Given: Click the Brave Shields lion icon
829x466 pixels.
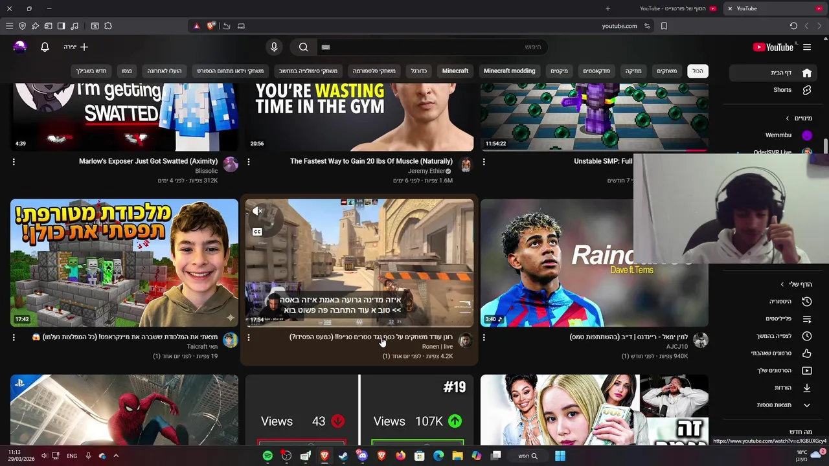Looking at the screenshot, I should (210, 26).
